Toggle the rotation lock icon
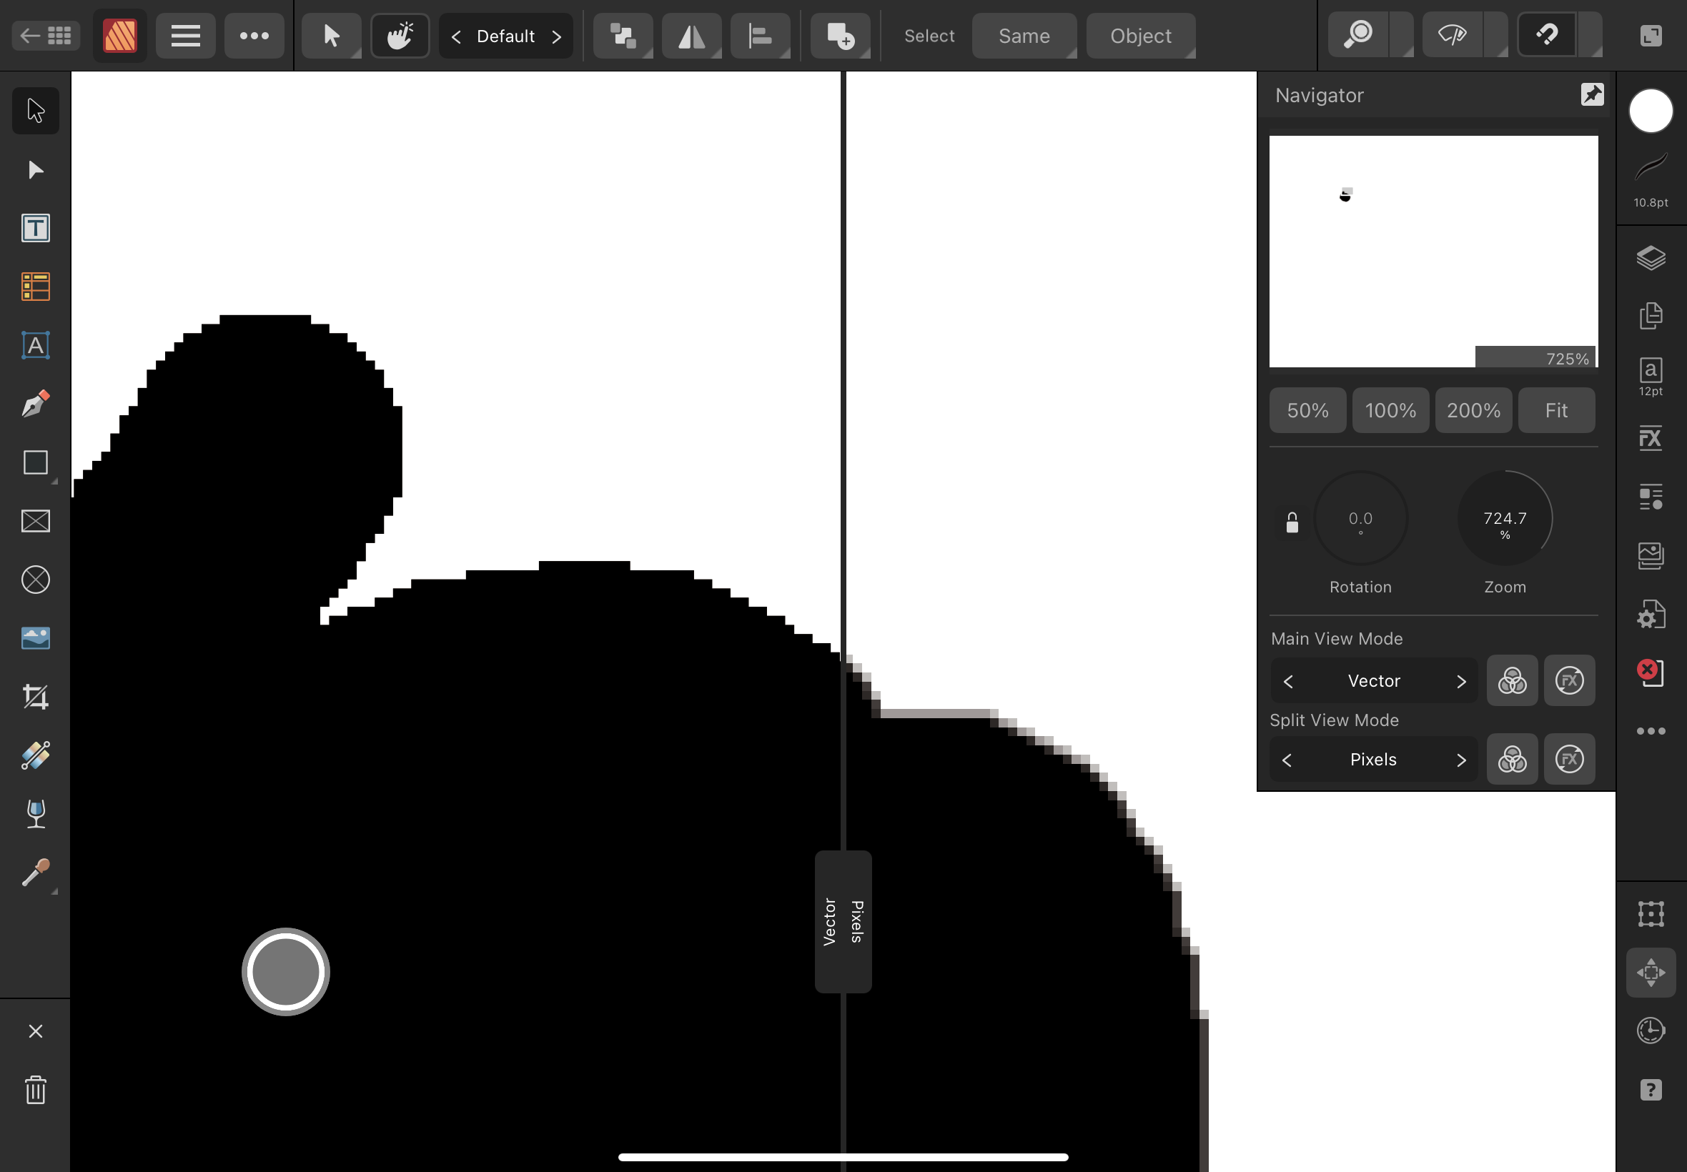 click(1292, 523)
